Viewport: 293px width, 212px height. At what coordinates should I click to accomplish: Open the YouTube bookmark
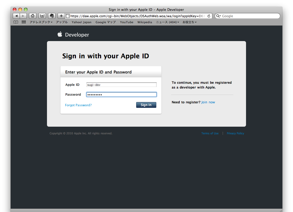127,22
